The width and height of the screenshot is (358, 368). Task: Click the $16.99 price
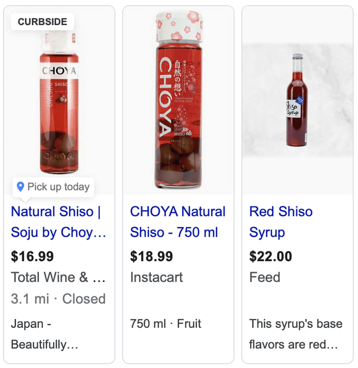(32, 256)
